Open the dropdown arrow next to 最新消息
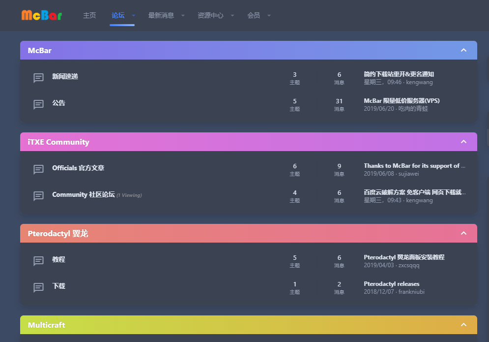 (x=183, y=15)
